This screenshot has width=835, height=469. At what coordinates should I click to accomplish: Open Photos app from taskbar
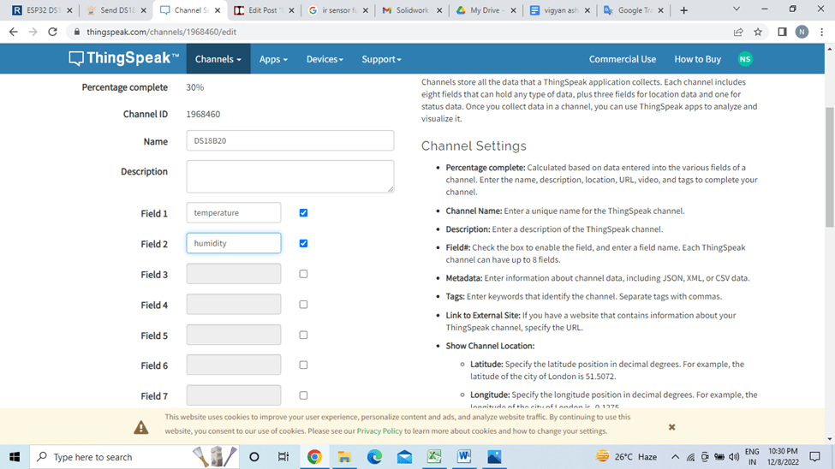(494, 457)
